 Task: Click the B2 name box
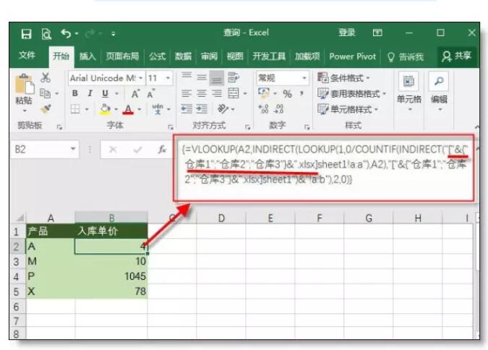[45, 150]
